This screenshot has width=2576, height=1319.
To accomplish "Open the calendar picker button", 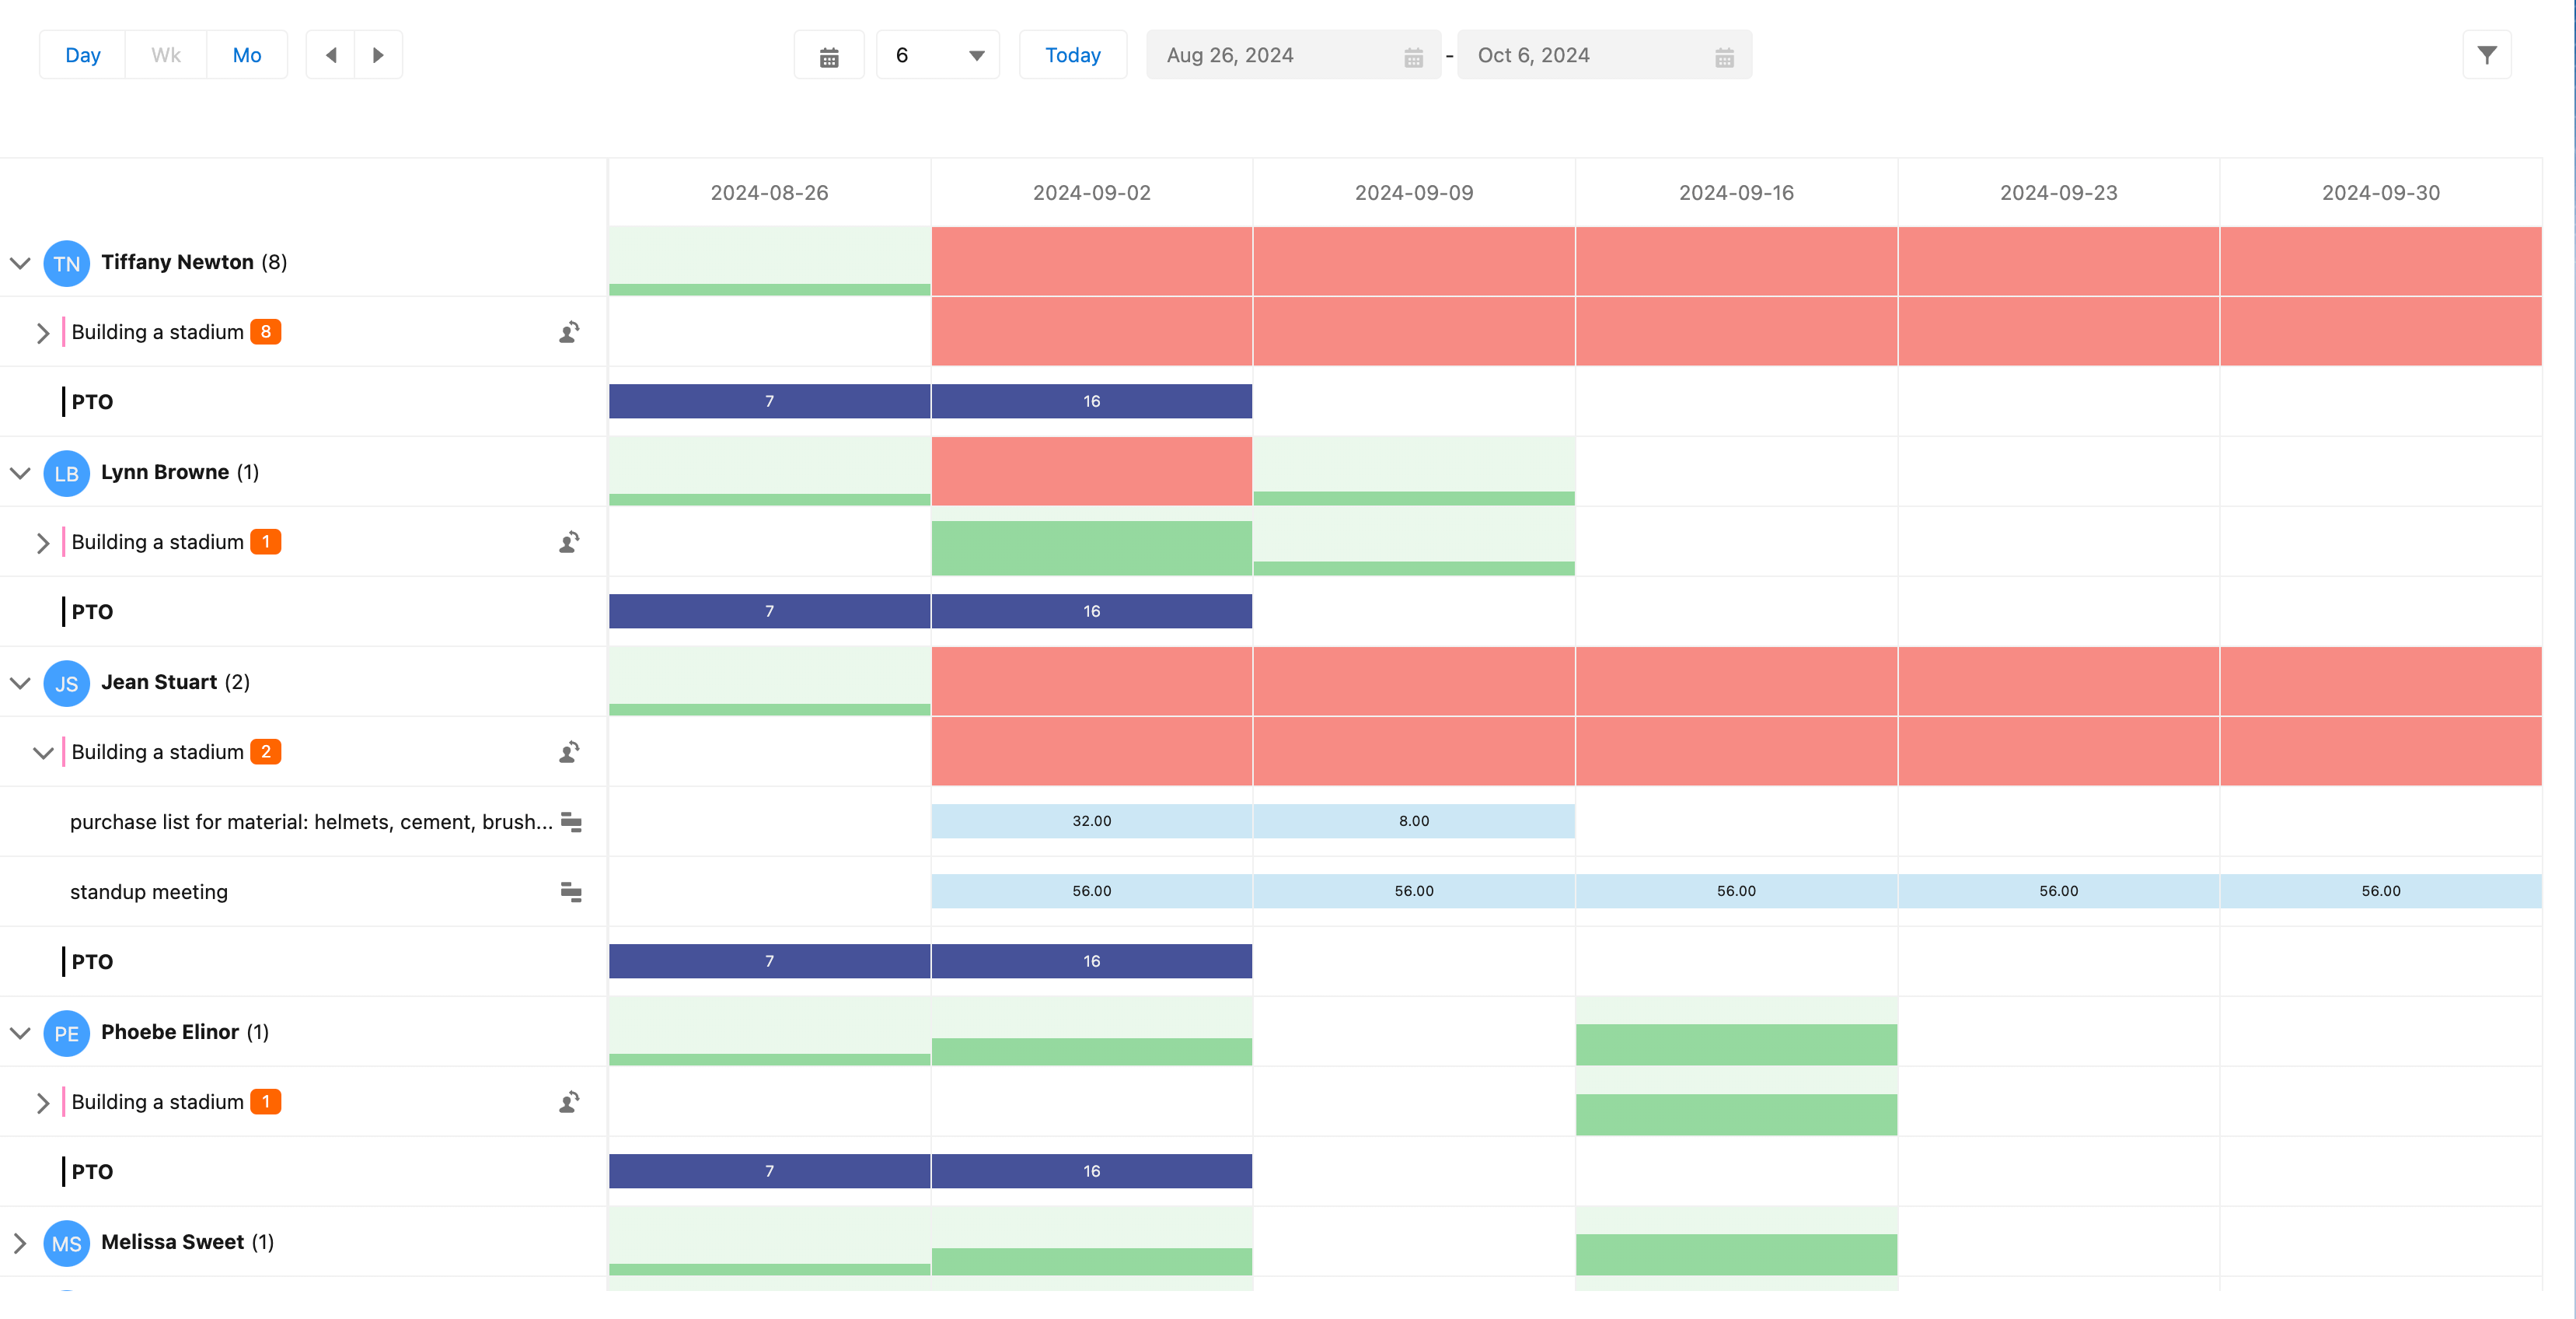I will [x=829, y=56].
